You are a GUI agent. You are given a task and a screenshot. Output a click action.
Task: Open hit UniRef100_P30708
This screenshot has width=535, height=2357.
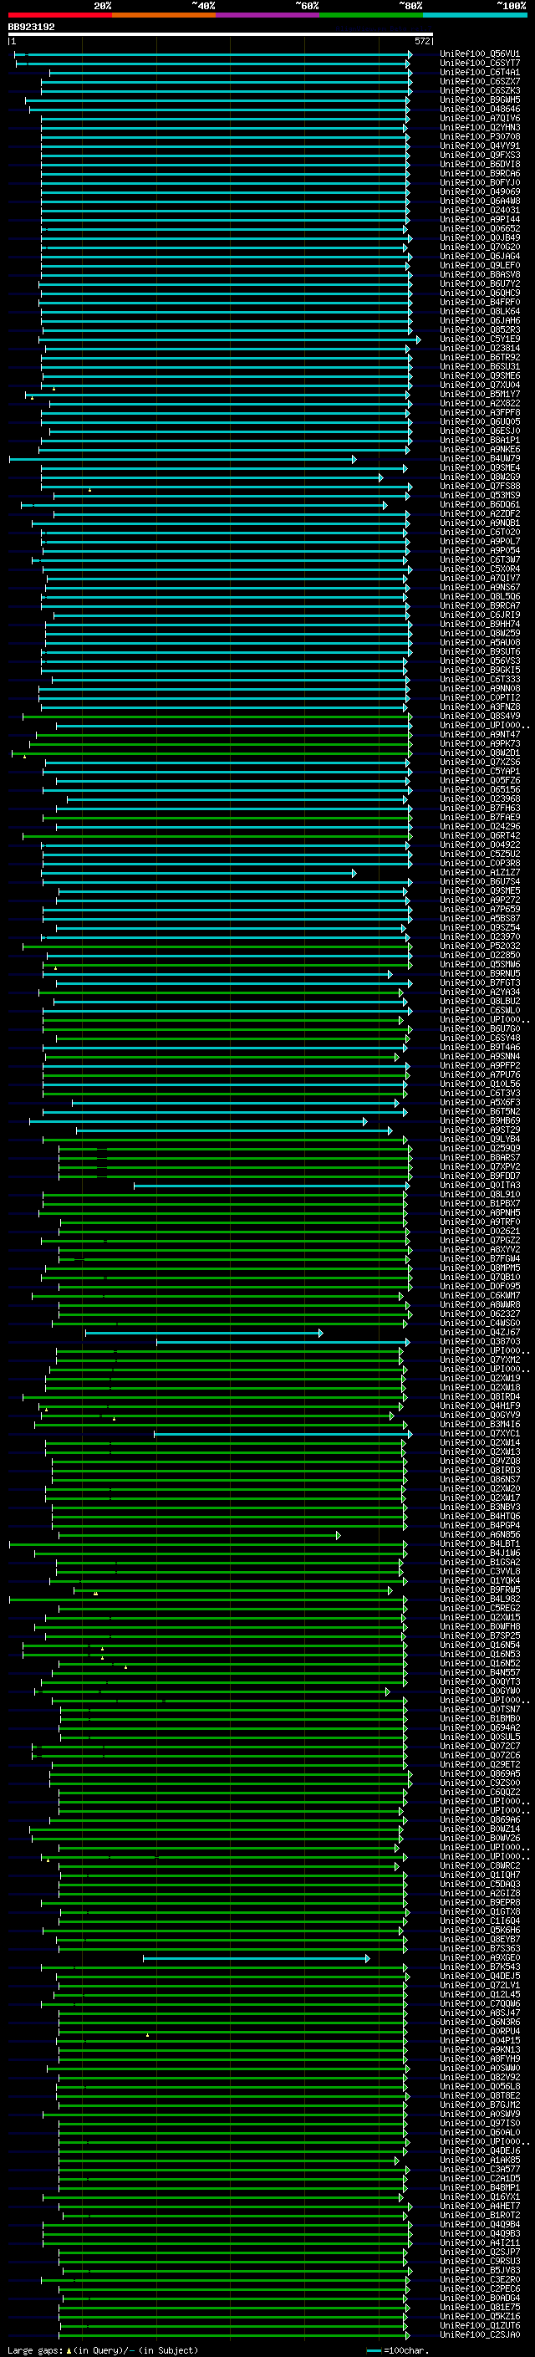[x=479, y=136]
